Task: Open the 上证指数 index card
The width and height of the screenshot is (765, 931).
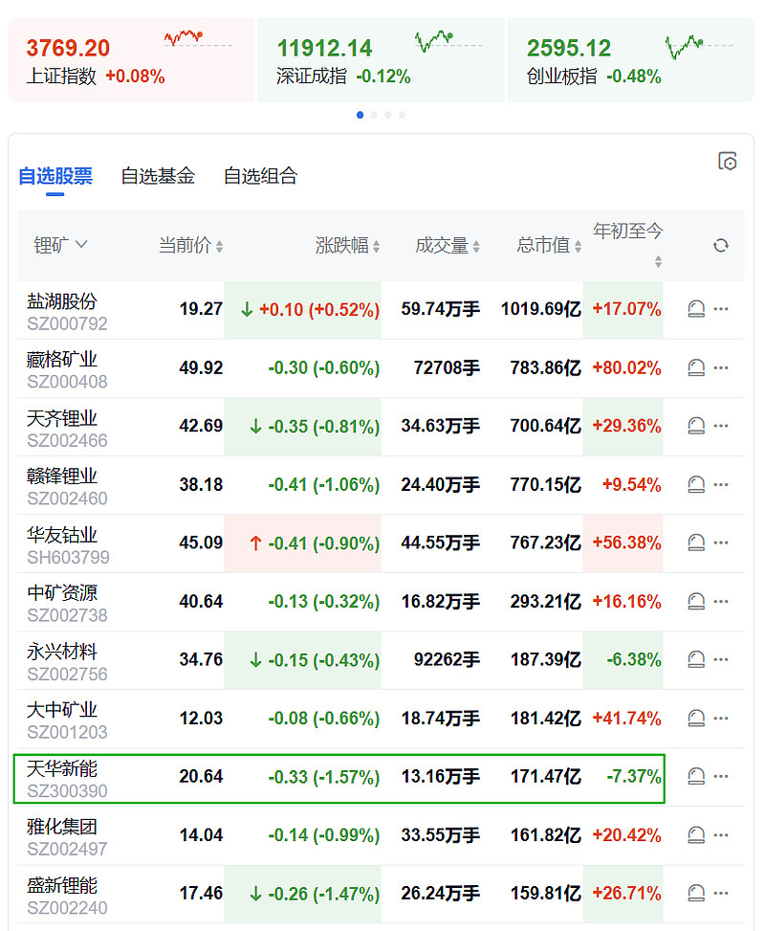Action: [x=131, y=60]
